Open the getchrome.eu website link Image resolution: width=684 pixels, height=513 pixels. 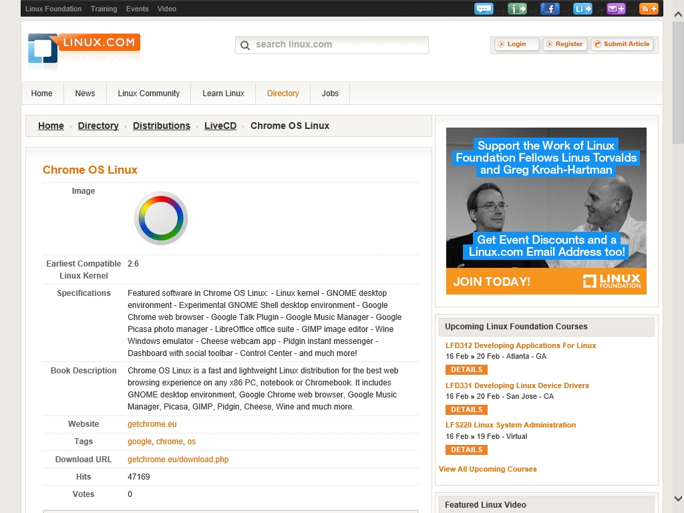(152, 424)
